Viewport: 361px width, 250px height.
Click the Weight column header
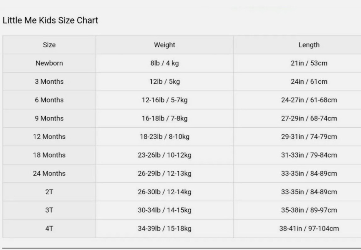pyautogui.click(x=164, y=45)
